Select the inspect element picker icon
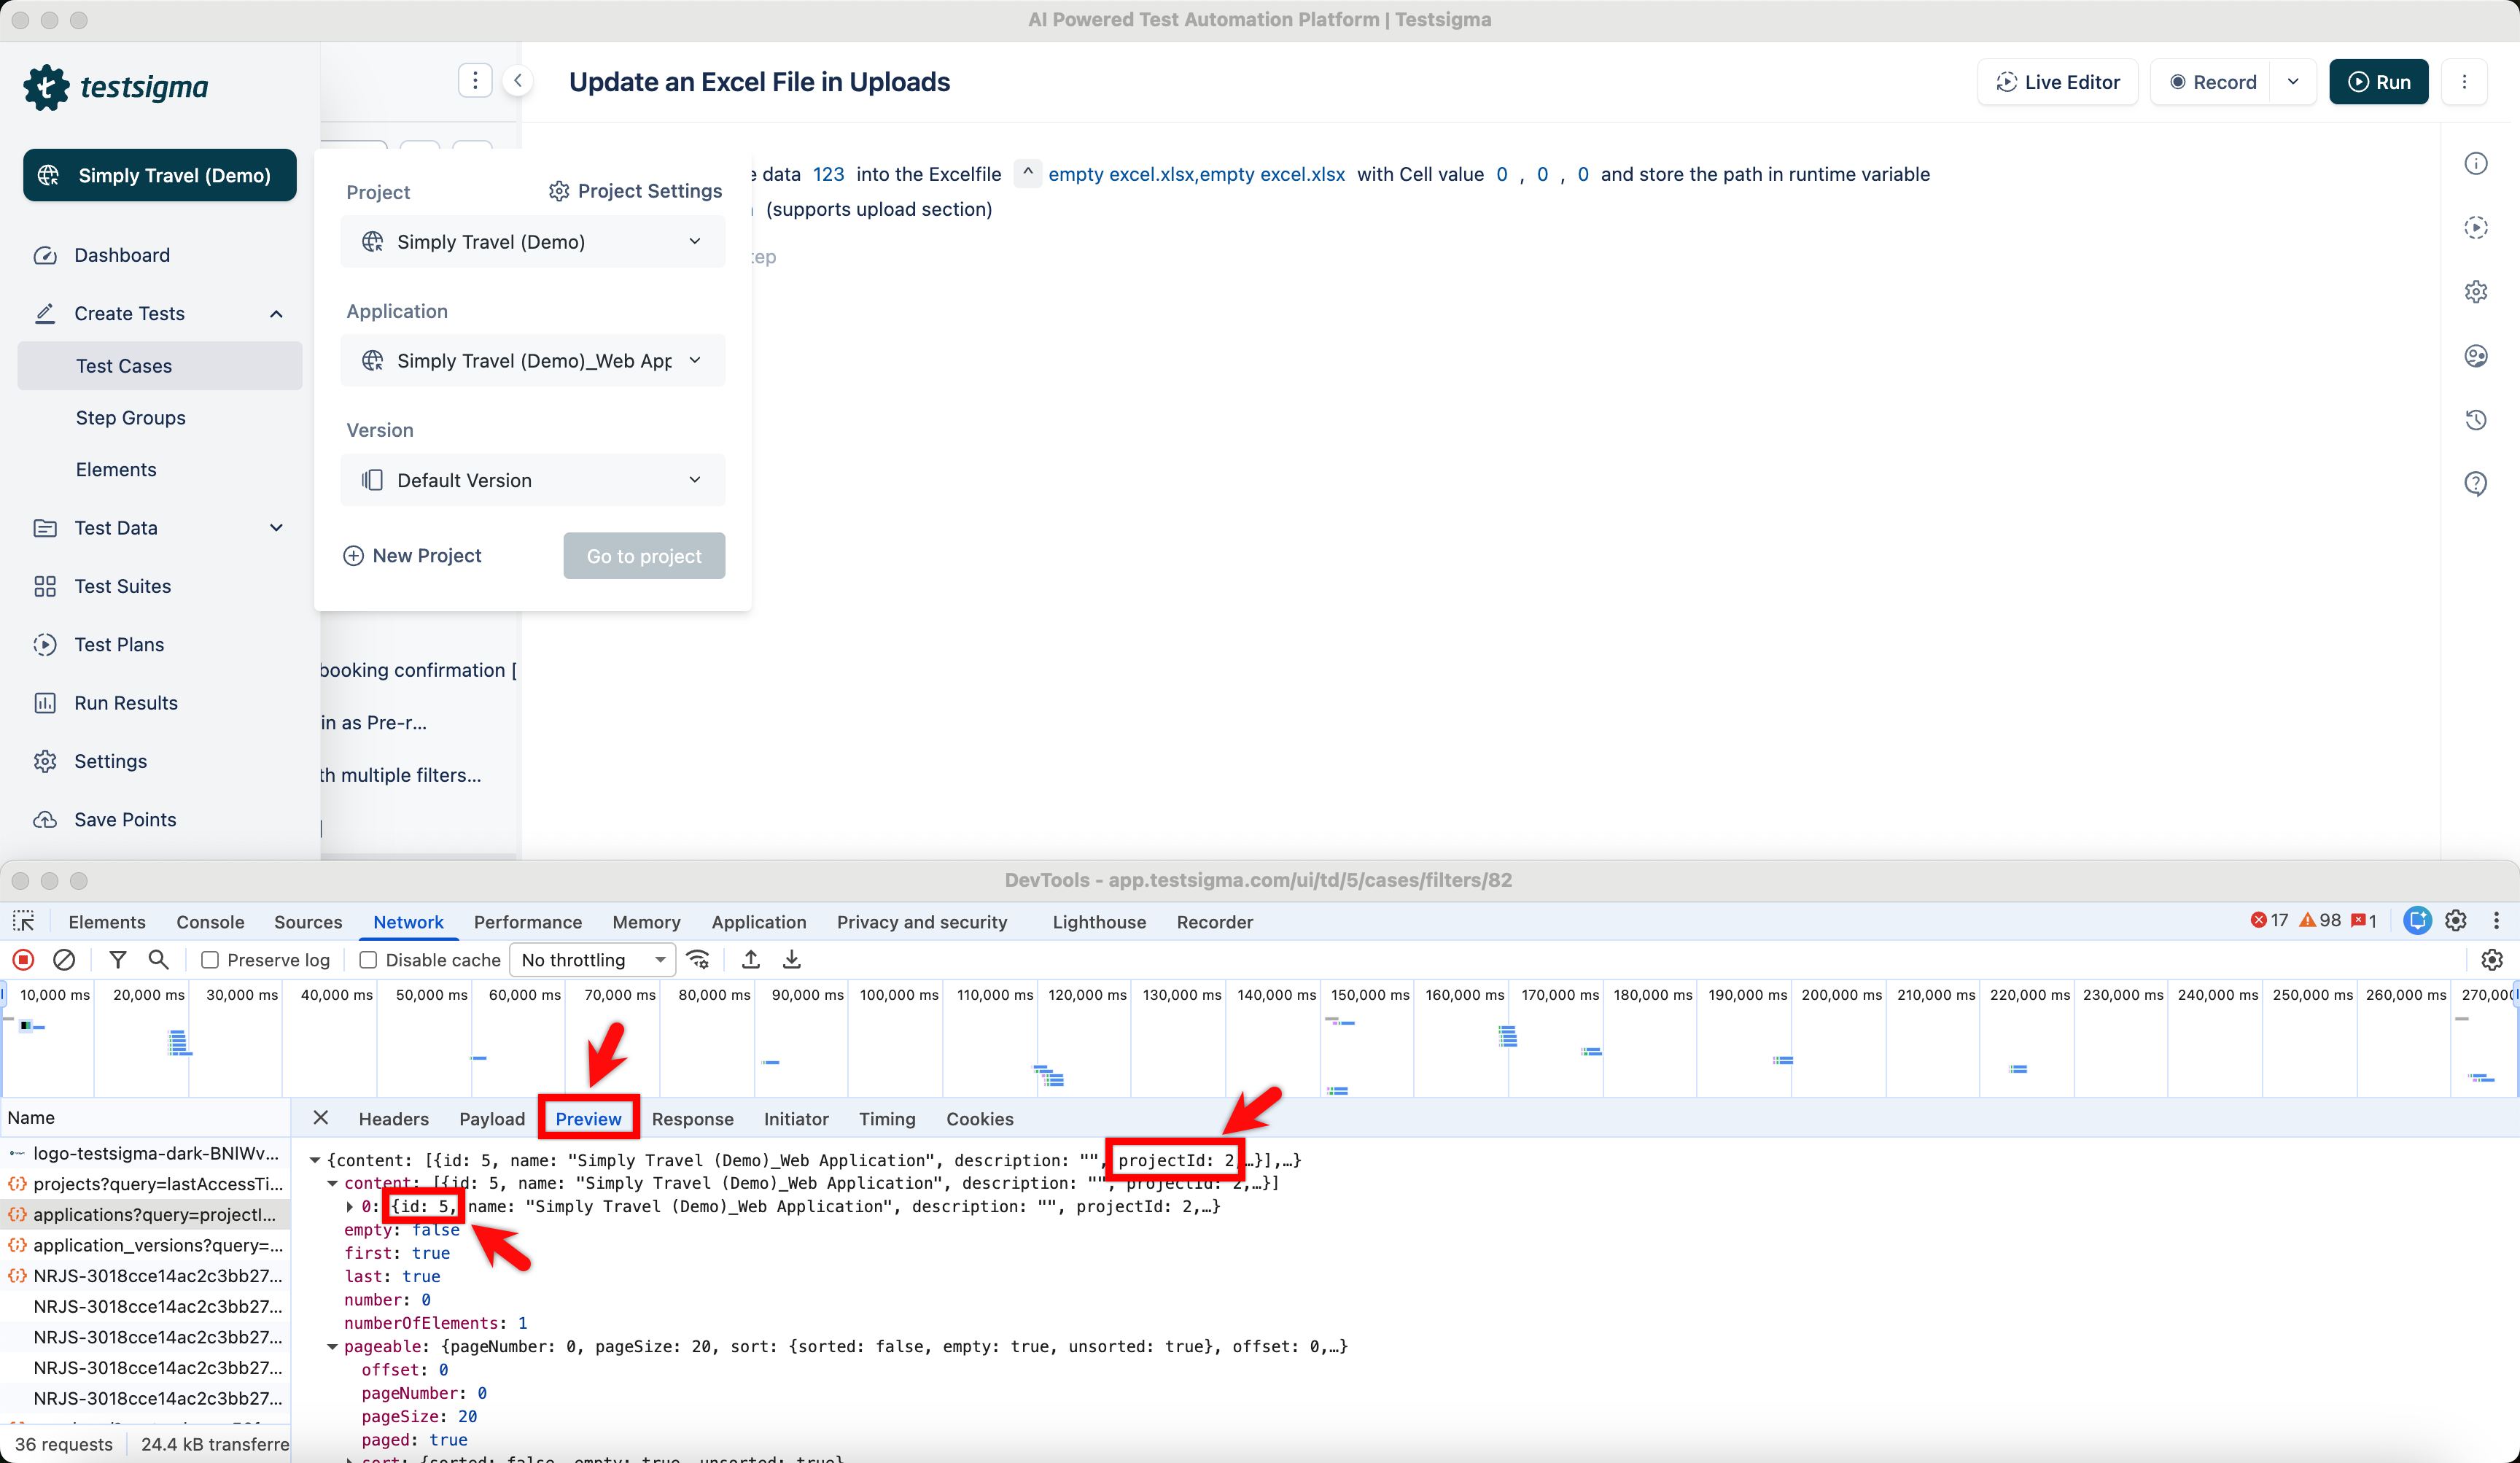This screenshot has width=2520, height=1463. 24,921
